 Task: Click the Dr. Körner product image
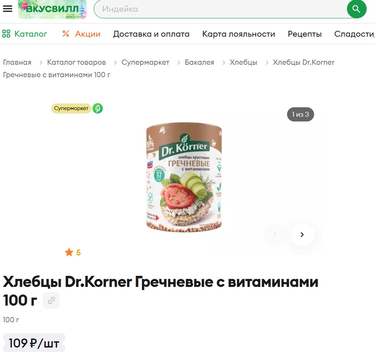pos(184,177)
